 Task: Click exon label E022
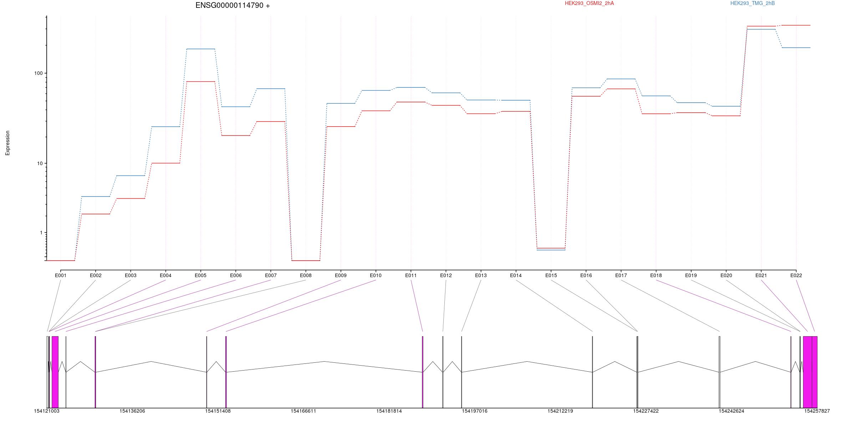[796, 275]
